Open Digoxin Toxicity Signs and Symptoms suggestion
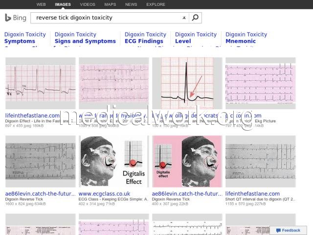The image size is (313, 235). 85,38
